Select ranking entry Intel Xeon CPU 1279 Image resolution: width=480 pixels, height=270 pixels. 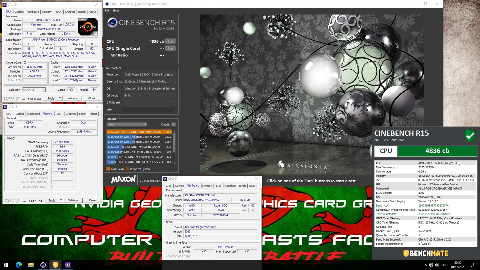pyautogui.click(x=139, y=147)
